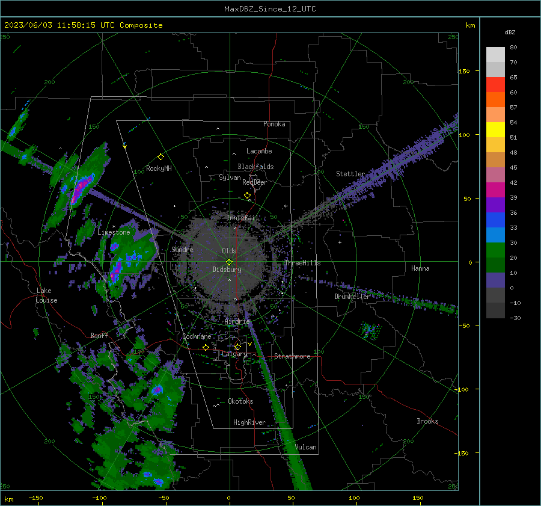Click the Vulcan label
541x506 pixels.
[306, 447]
